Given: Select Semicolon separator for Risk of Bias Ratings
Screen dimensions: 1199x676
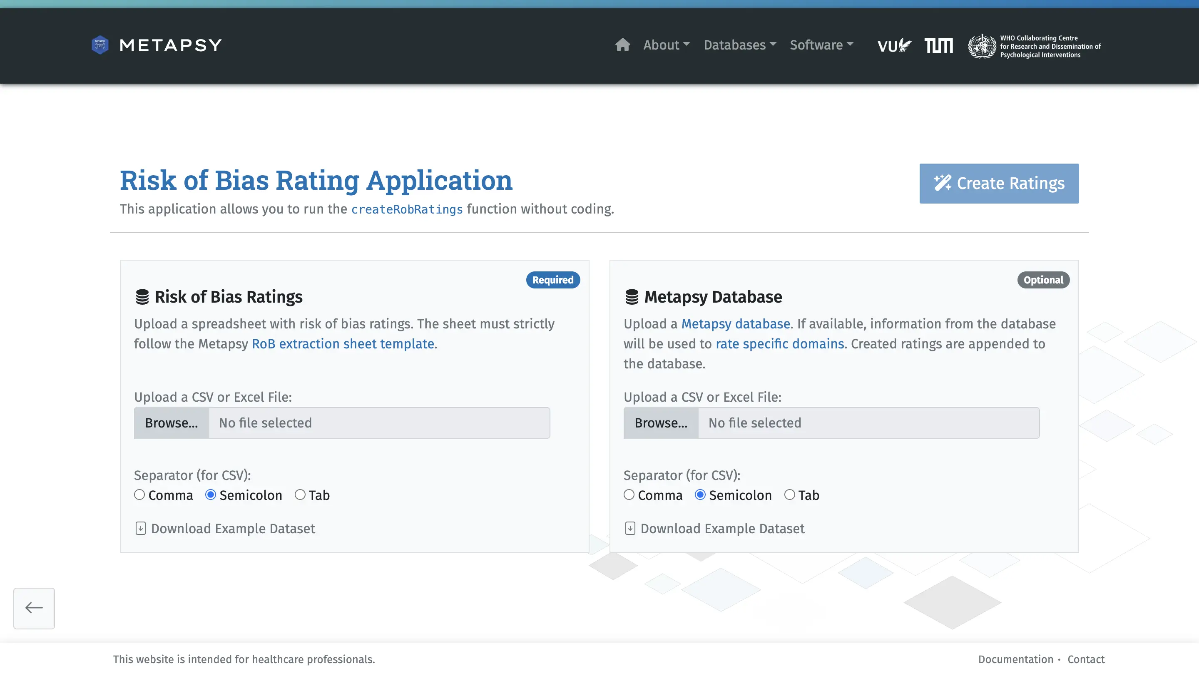Looking at the screenshot, I should click(210, 495).
